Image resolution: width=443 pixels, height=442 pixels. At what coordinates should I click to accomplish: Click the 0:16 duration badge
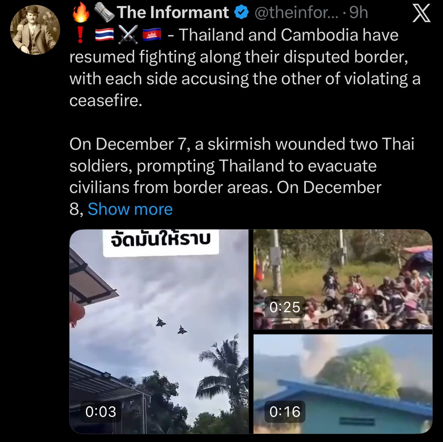tap(285, 412)
